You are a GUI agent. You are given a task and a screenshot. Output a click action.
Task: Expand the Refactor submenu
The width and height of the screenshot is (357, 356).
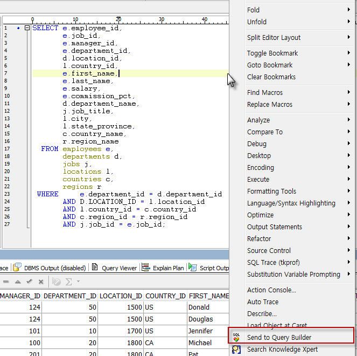coord(259,239)
